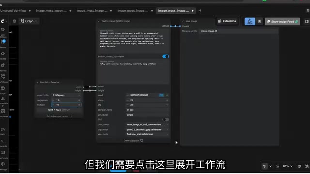The height and width of the screenshot is (174, 310).
Task: Increase cfg value with plus
Action: coord(167,105)
